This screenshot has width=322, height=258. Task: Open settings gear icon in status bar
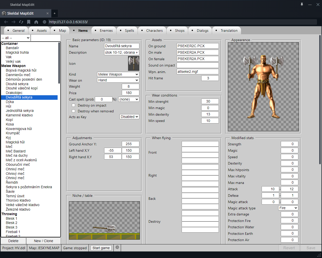[x=117, y=247]
